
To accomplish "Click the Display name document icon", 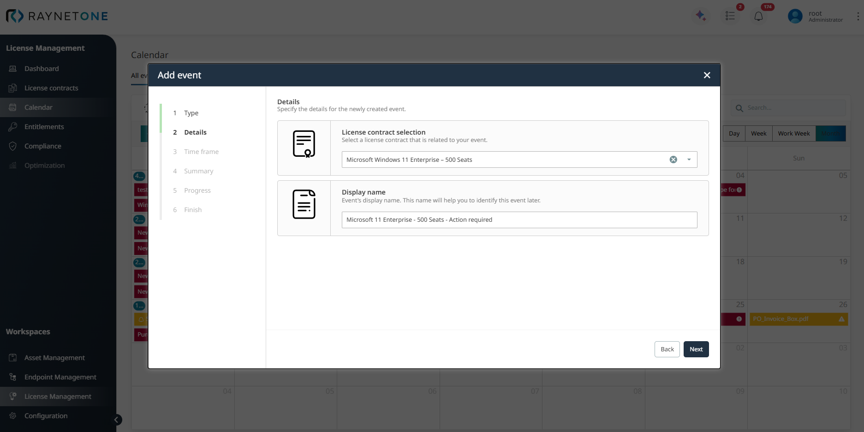I will pos(304,204).
